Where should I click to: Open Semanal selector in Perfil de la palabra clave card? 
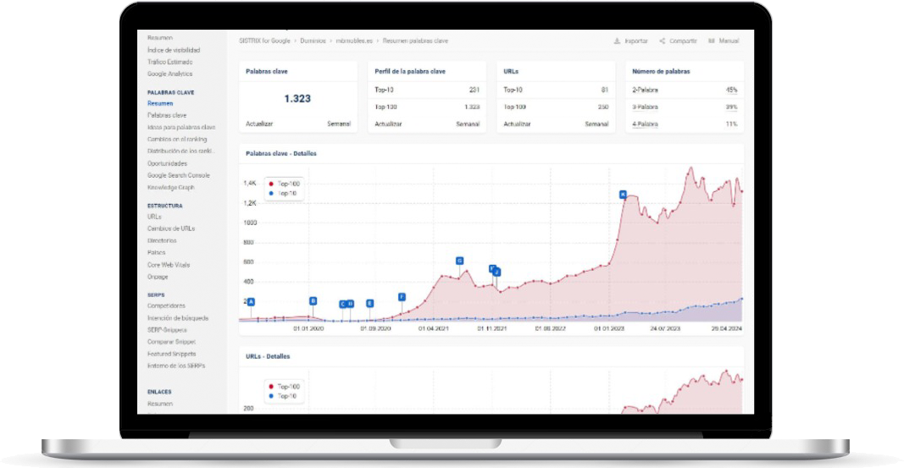[x=468, y=124]
